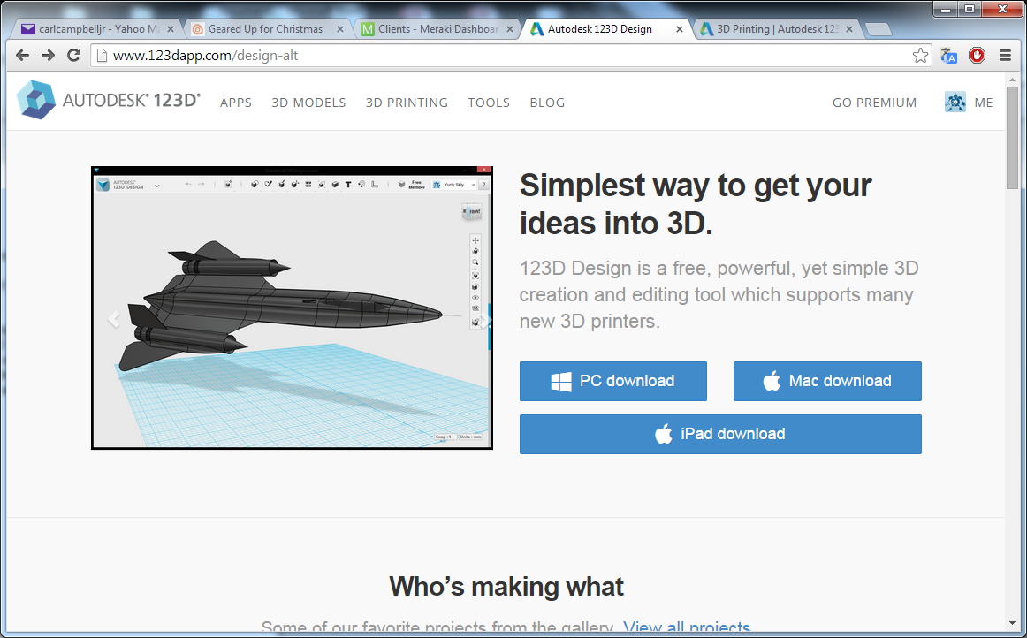
Task: Click the red adblock extension icon
Action: (x=977, y=56)
